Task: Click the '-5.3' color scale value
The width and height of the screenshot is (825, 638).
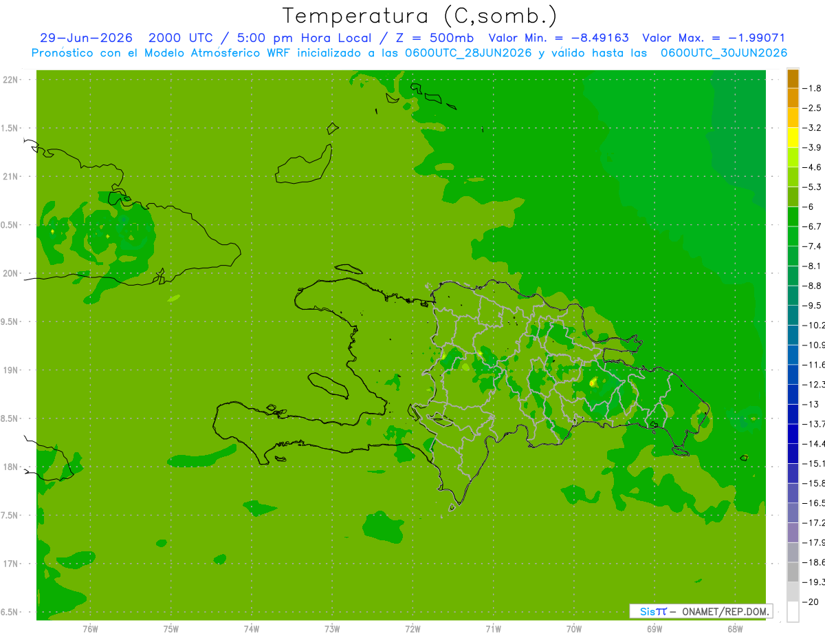Action: click(813, 187)
